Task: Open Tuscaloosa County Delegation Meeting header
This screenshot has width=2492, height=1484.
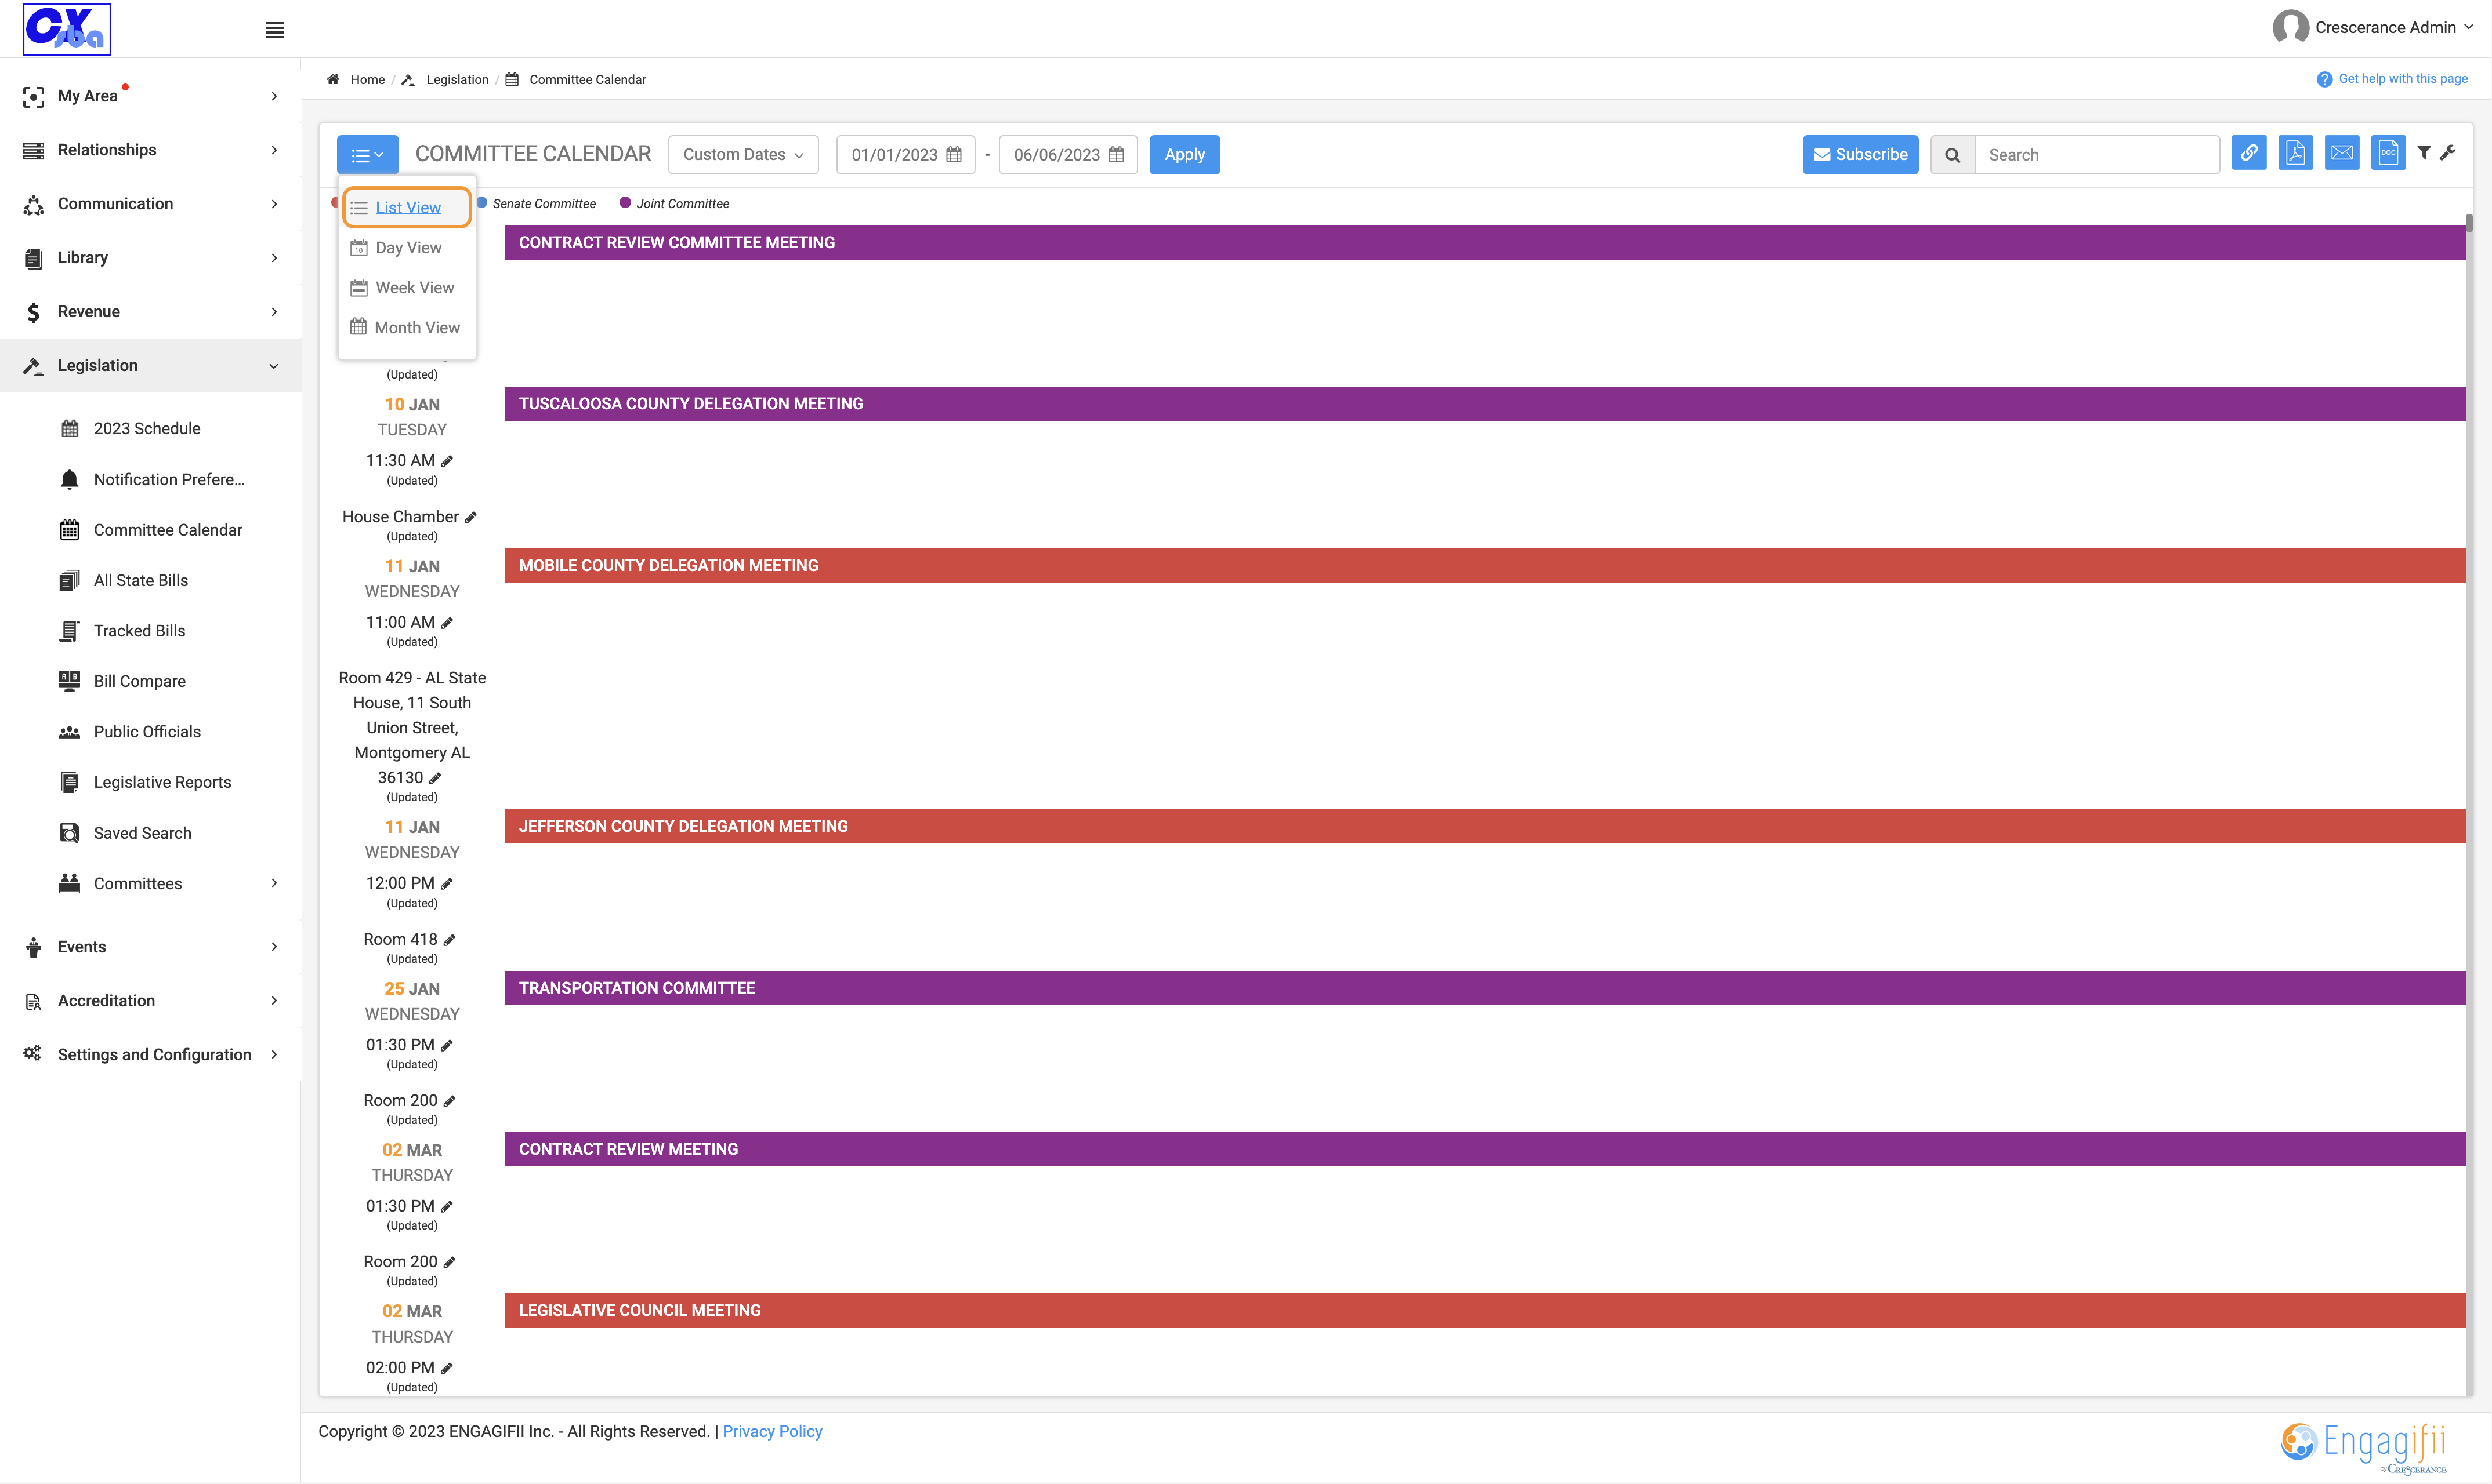Action: 1484,404
